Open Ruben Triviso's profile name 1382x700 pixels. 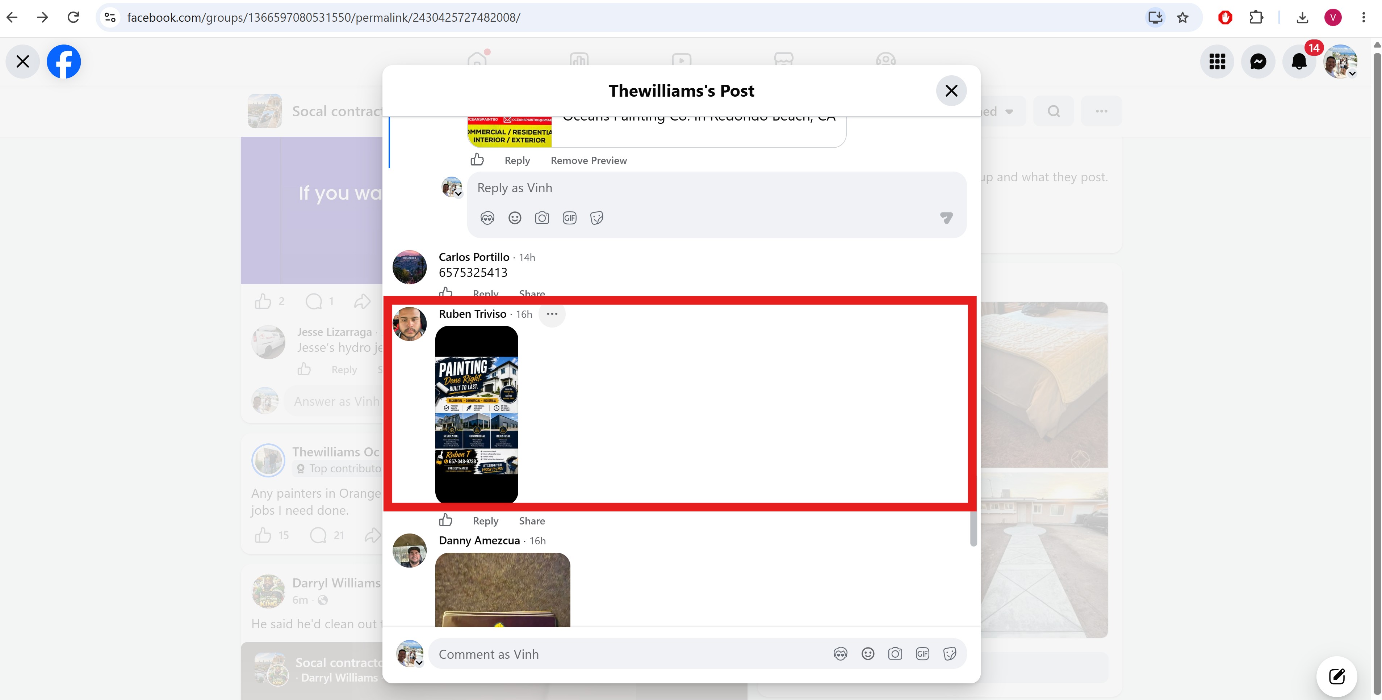tap(472, 314)
